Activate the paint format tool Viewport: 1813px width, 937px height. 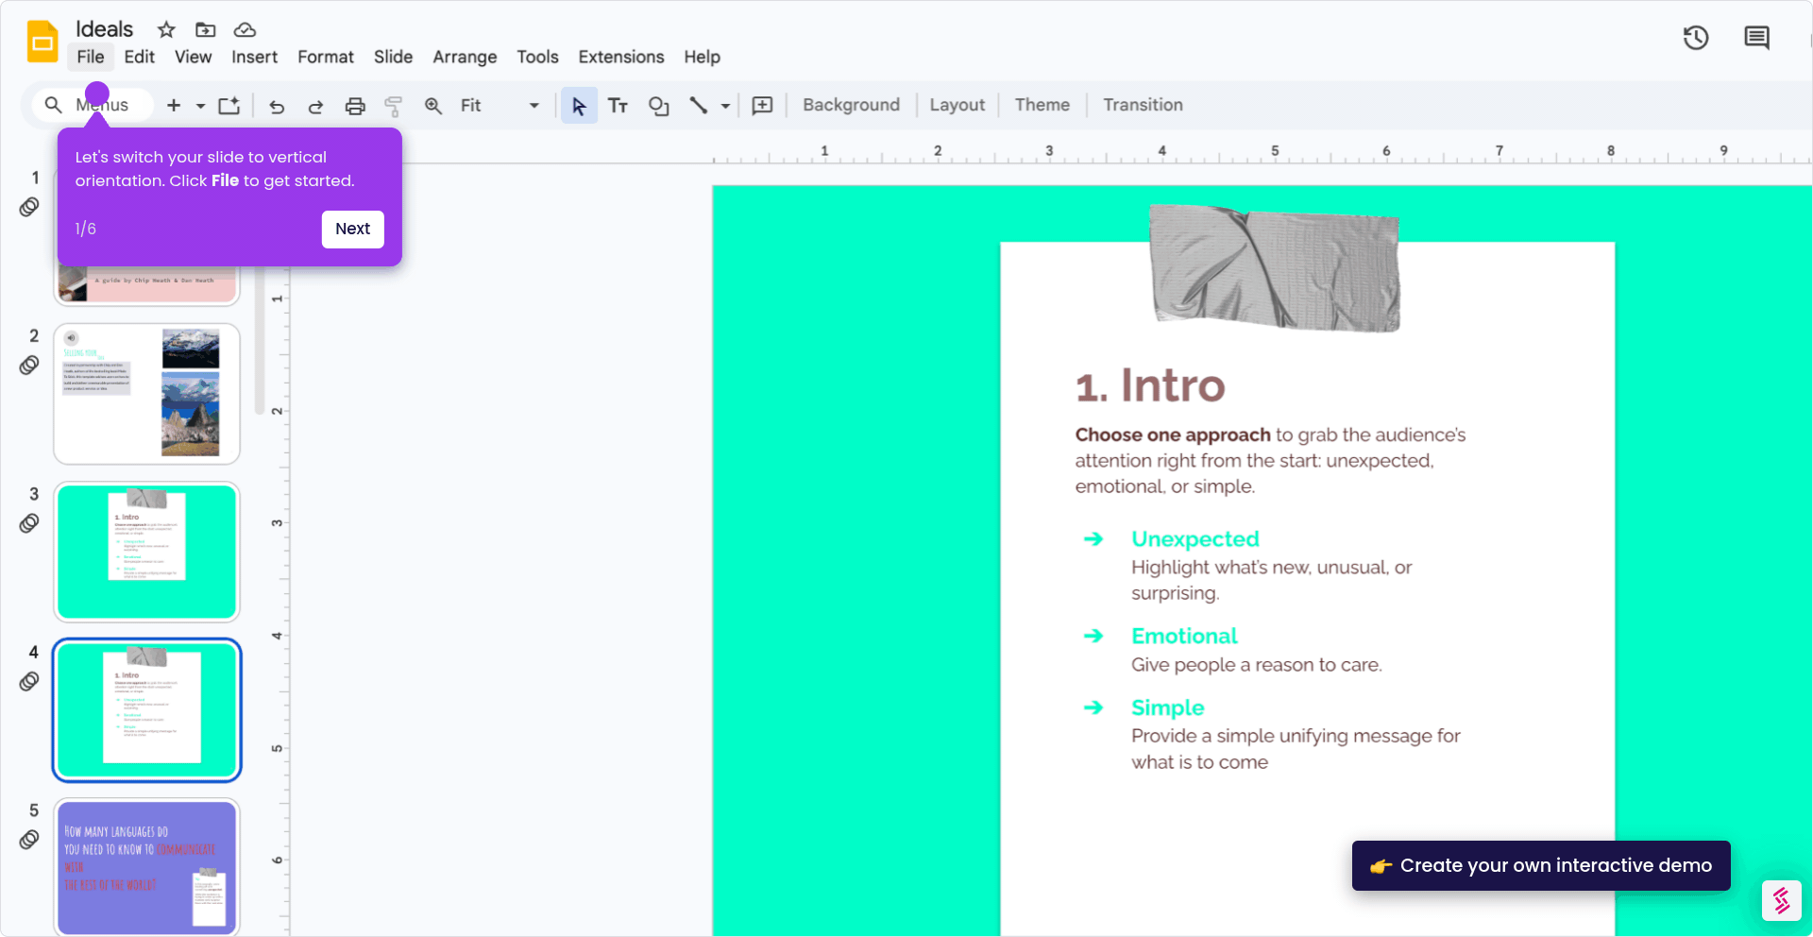(x=394, y=106)
